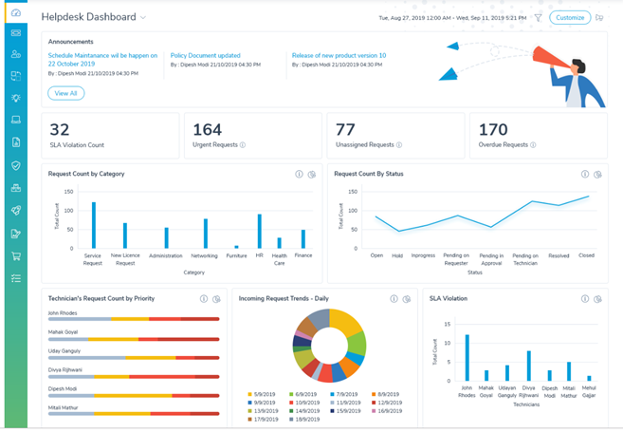Open chart options icon on SLA Violation widget
This screenshot has height=432, width=623.
coord(597,299)
